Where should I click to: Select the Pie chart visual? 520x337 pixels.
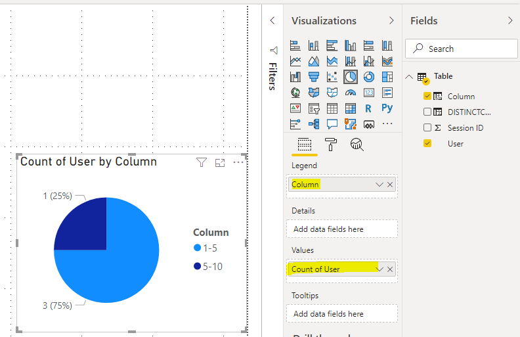click(x=351, y=77)
